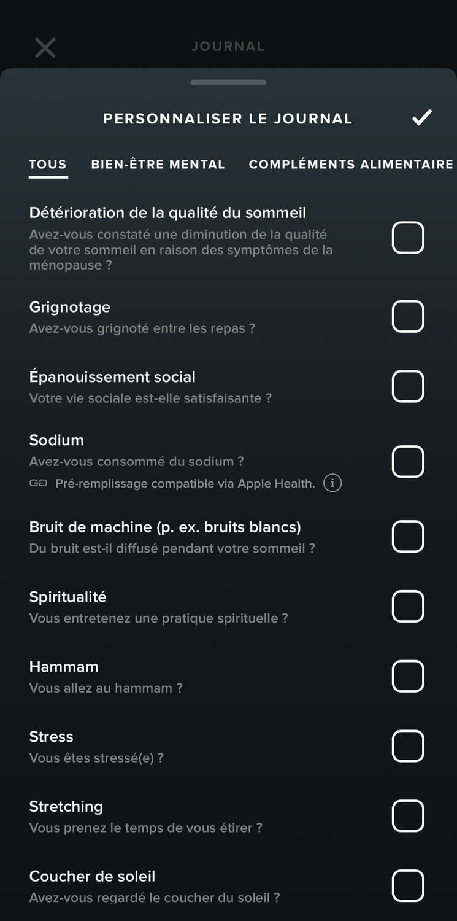The image size is (457, 921).
Task: Tap the link icon under Sodium
Action: coord(38,483)
